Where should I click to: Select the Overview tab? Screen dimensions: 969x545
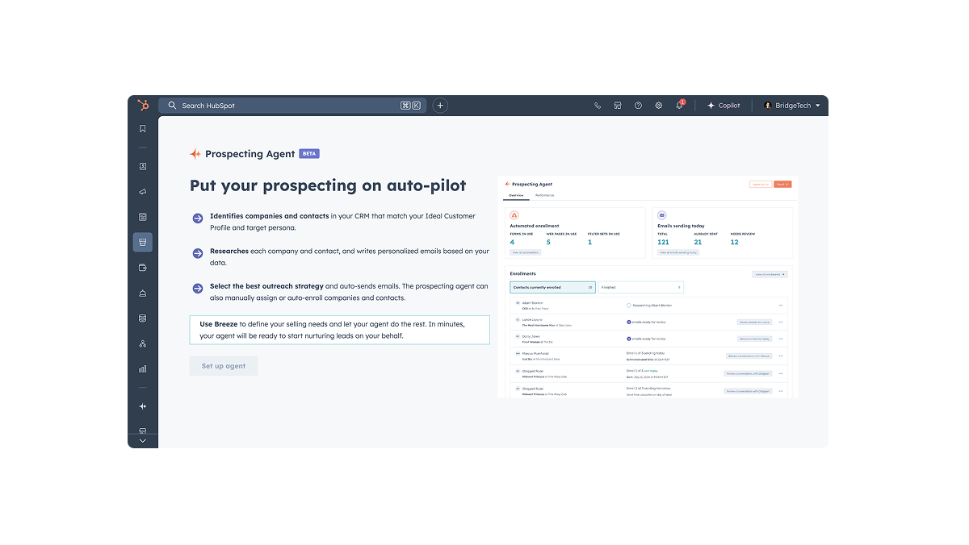516,195
